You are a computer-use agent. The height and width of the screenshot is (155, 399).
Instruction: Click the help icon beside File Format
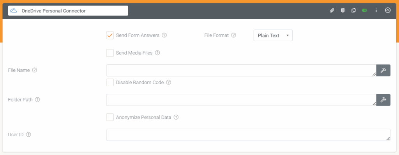coord(234,35)
